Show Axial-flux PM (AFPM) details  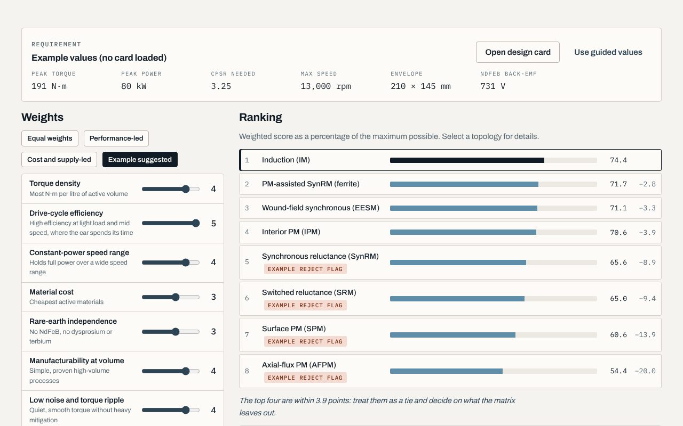450,371
